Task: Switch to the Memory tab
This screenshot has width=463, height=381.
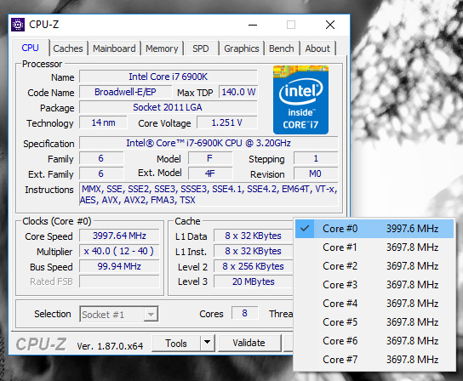Action: pyautogui.click(x=162, y=48)
